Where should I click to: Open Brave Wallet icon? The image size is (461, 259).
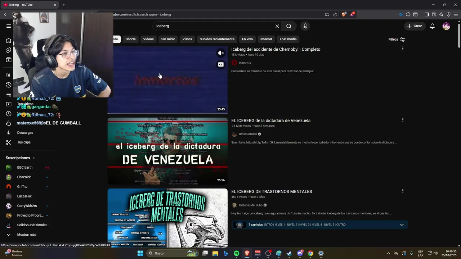click(434, 14)
